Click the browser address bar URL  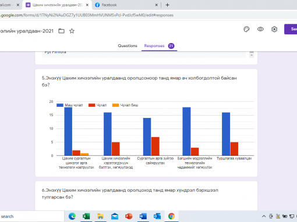tap(87, 15)
